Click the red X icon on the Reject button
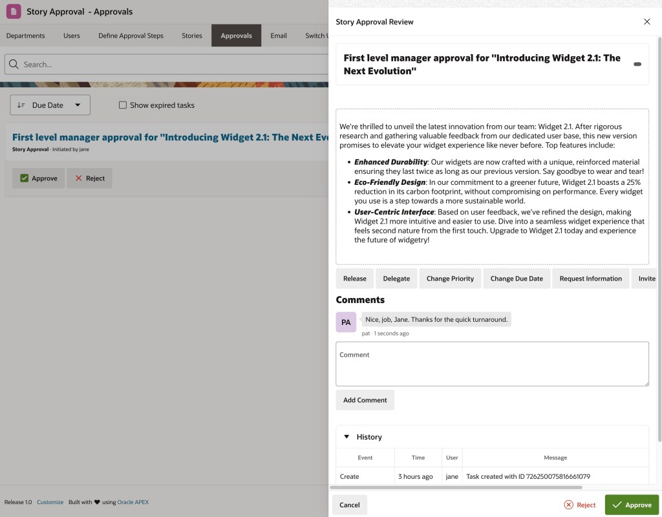 point(80,178)
